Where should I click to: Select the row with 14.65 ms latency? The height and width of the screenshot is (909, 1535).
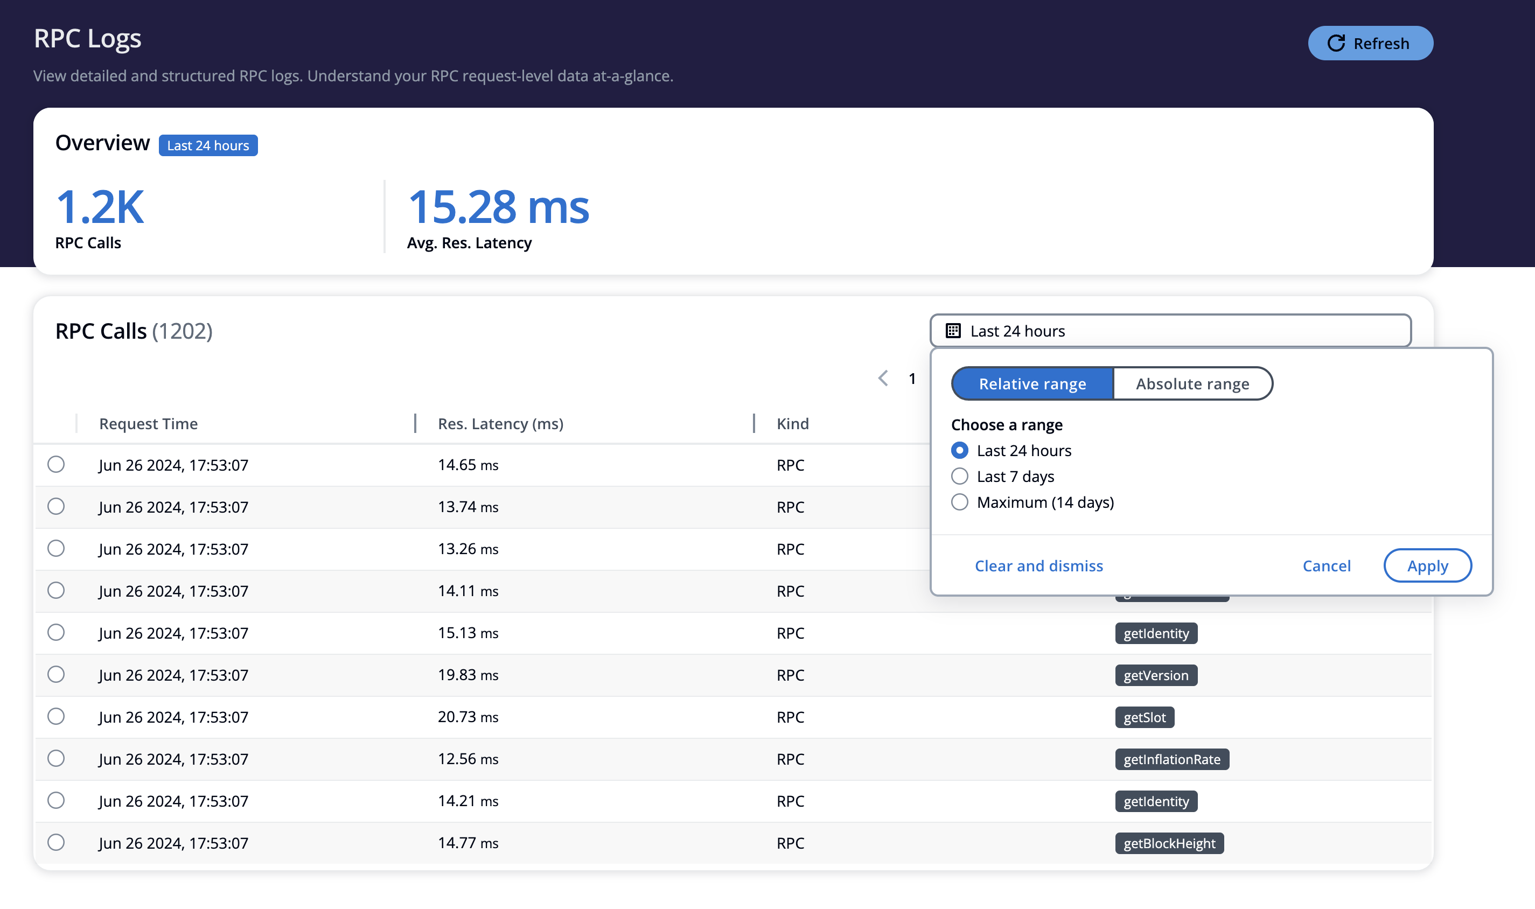[55, 464]
